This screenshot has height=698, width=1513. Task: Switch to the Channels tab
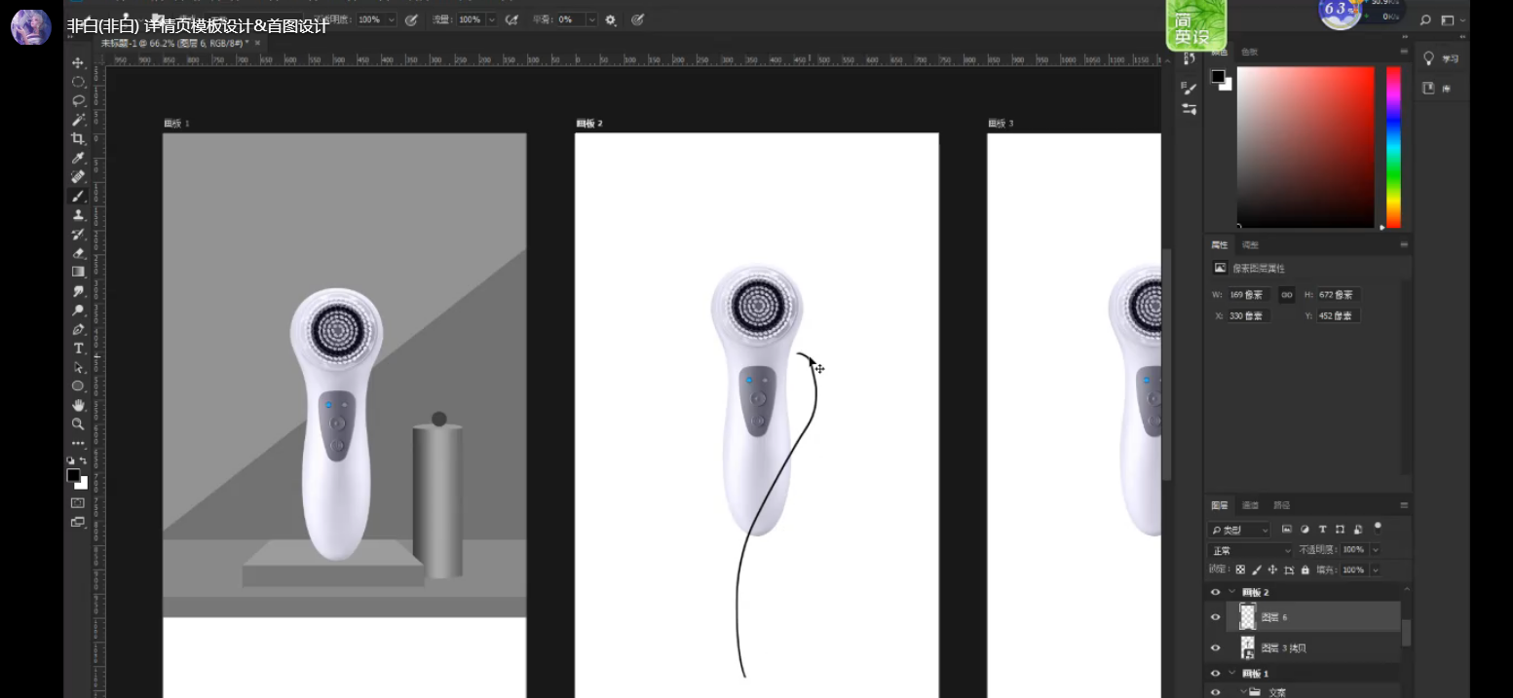[x=1251, y=505]
